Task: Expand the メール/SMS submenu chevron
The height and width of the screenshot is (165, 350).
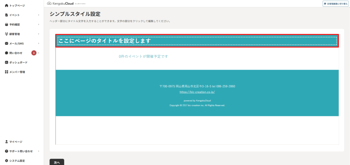Action: 39,43
